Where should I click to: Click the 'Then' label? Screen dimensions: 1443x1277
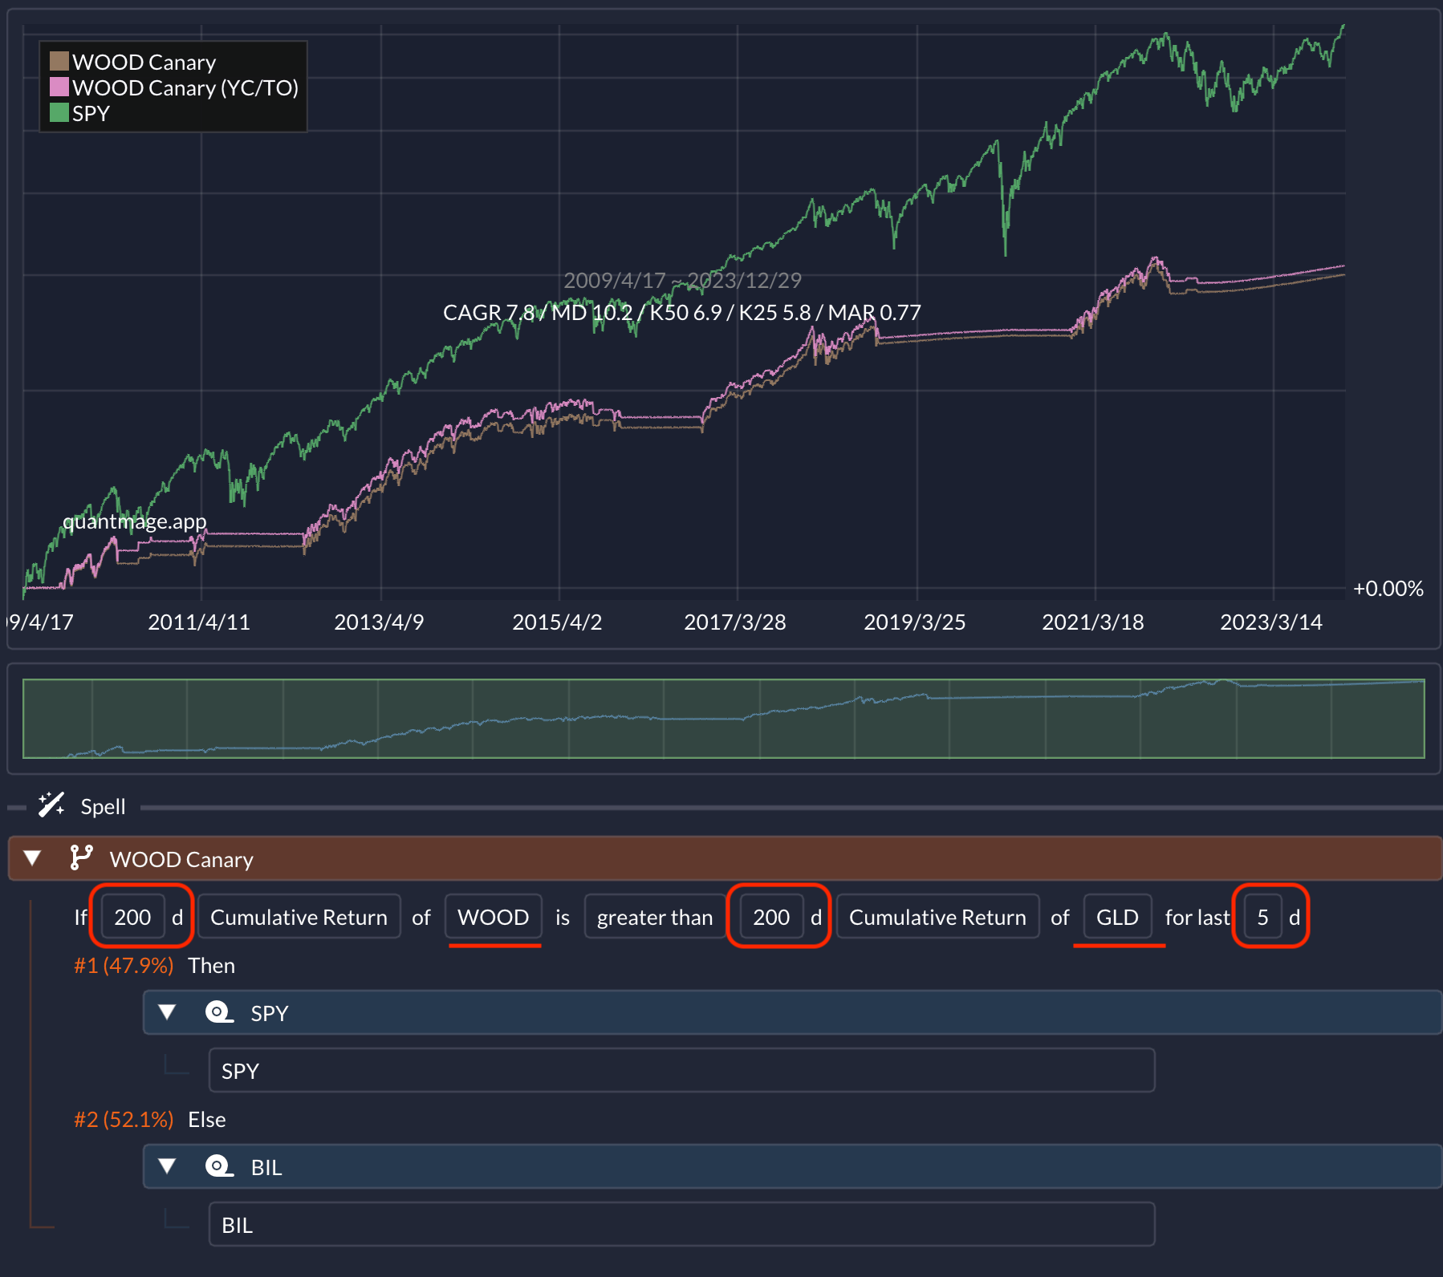click(x=211, y=965)
